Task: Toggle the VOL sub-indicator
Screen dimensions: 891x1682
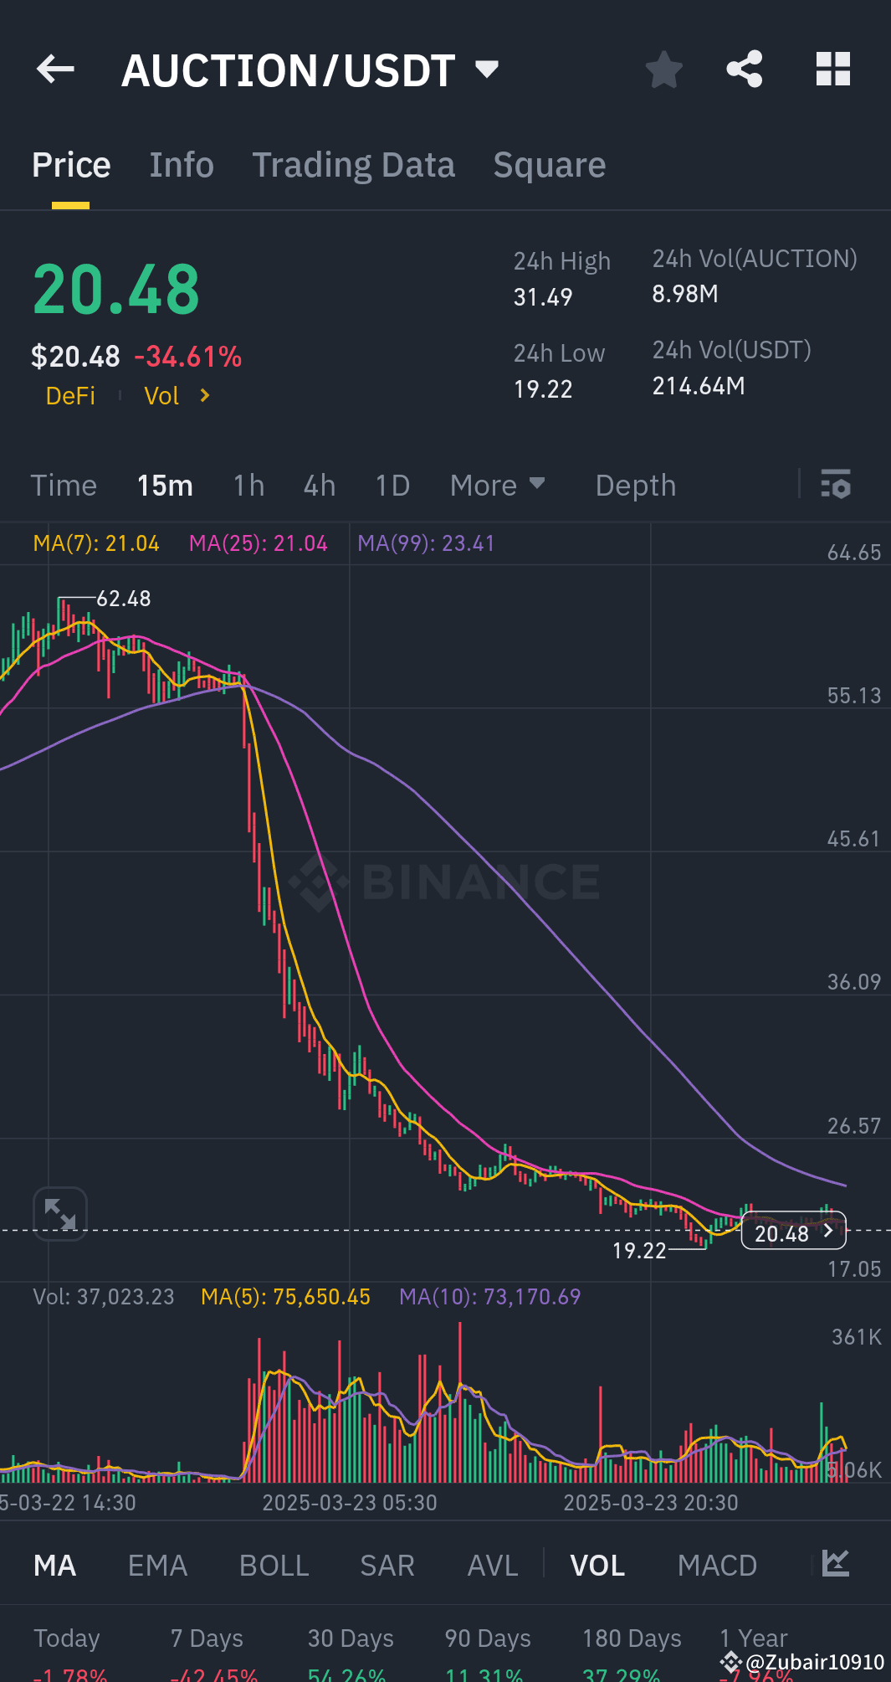Action: (597, 1565)
